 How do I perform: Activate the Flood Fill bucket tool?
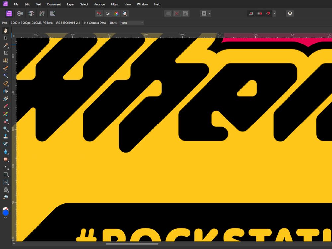click(x=6, y=91)
